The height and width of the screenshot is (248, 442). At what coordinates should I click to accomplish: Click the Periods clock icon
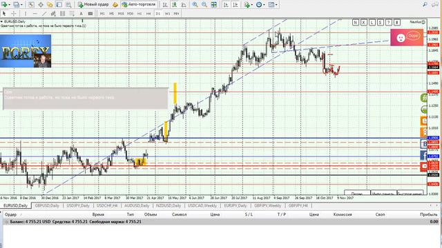tap(259, 5)
